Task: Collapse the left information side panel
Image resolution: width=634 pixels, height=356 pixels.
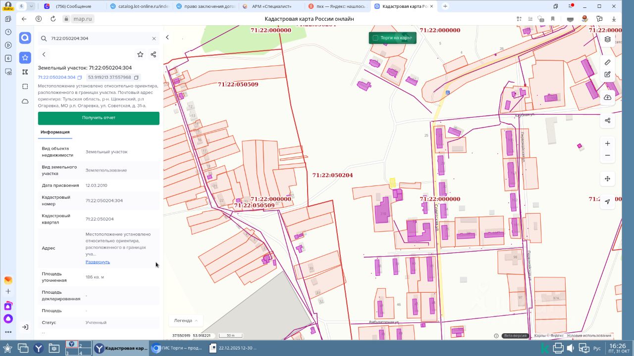Action: (167, 38)
